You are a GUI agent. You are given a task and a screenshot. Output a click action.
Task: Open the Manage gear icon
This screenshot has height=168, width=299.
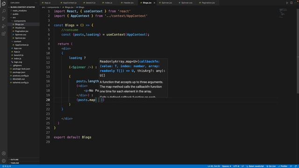[4, 161]
